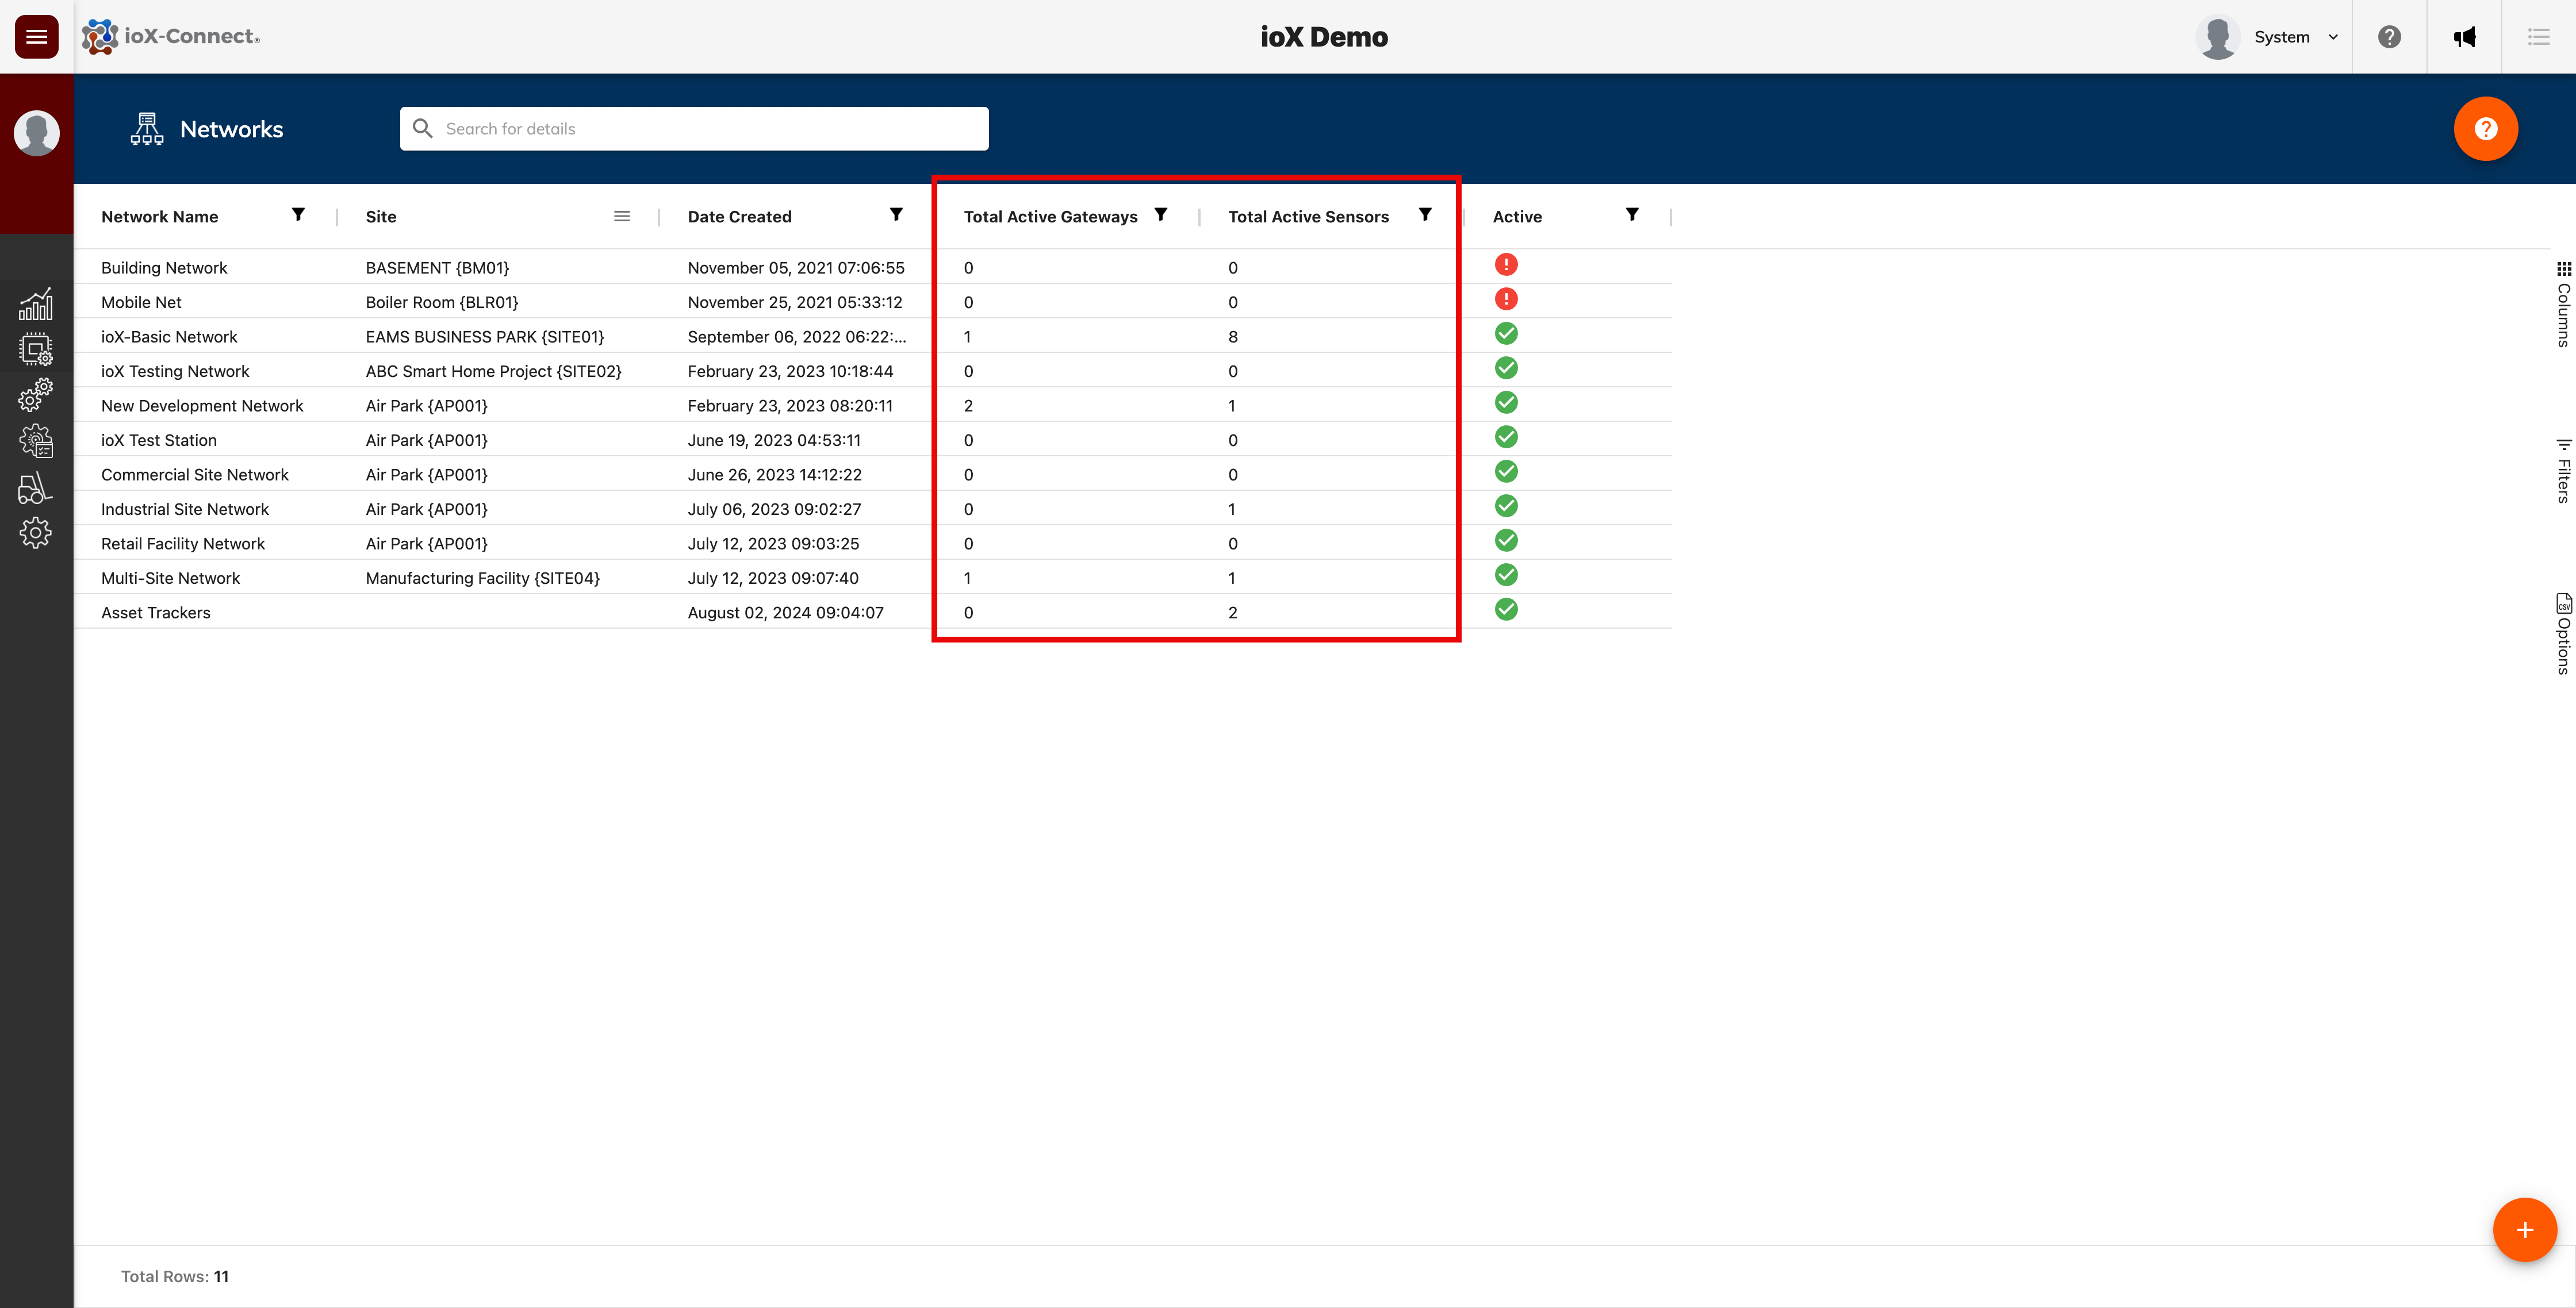Open Date Created column filter

point(896,215)
